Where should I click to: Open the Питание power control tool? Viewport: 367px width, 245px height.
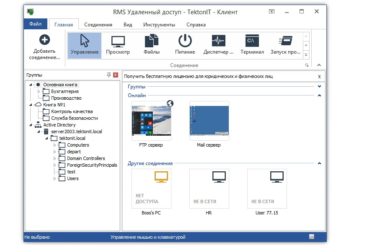tap(185, 45)
